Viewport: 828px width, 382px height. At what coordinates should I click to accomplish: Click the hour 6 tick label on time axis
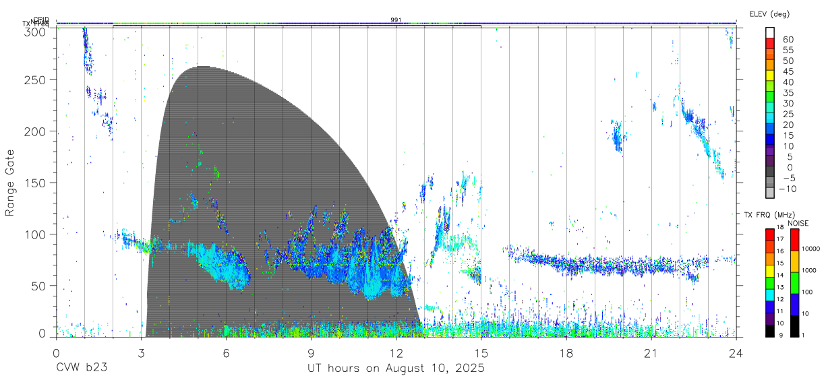227,352
